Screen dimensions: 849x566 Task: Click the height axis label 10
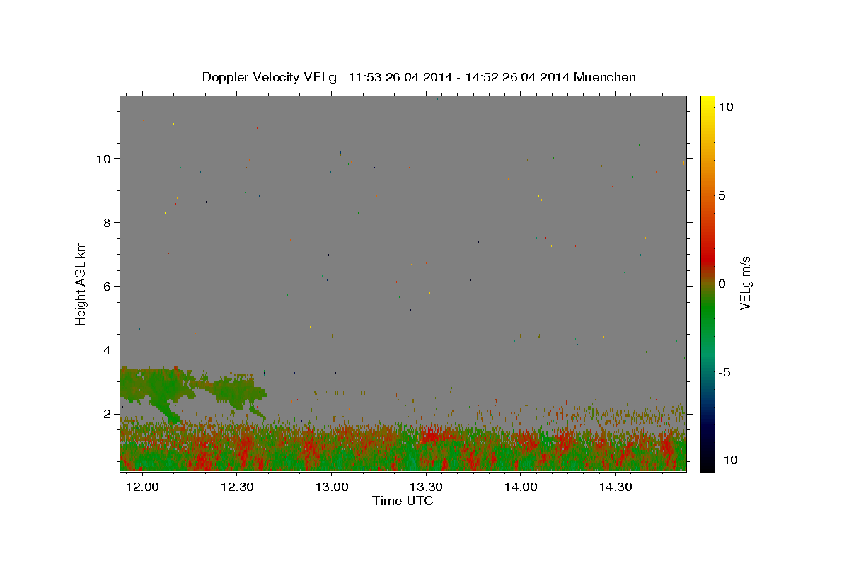click(x=104, y=159)
